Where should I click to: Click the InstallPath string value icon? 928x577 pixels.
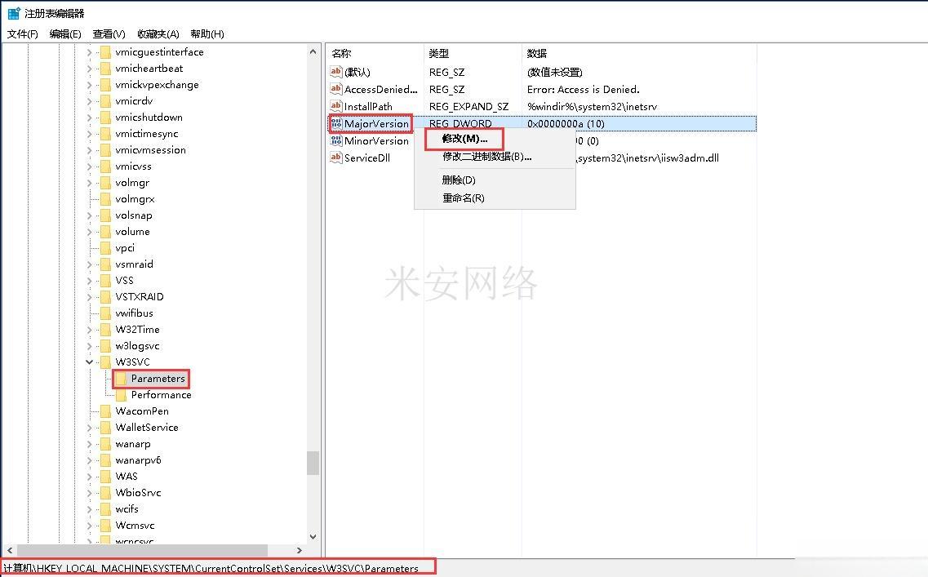(336, 107)
